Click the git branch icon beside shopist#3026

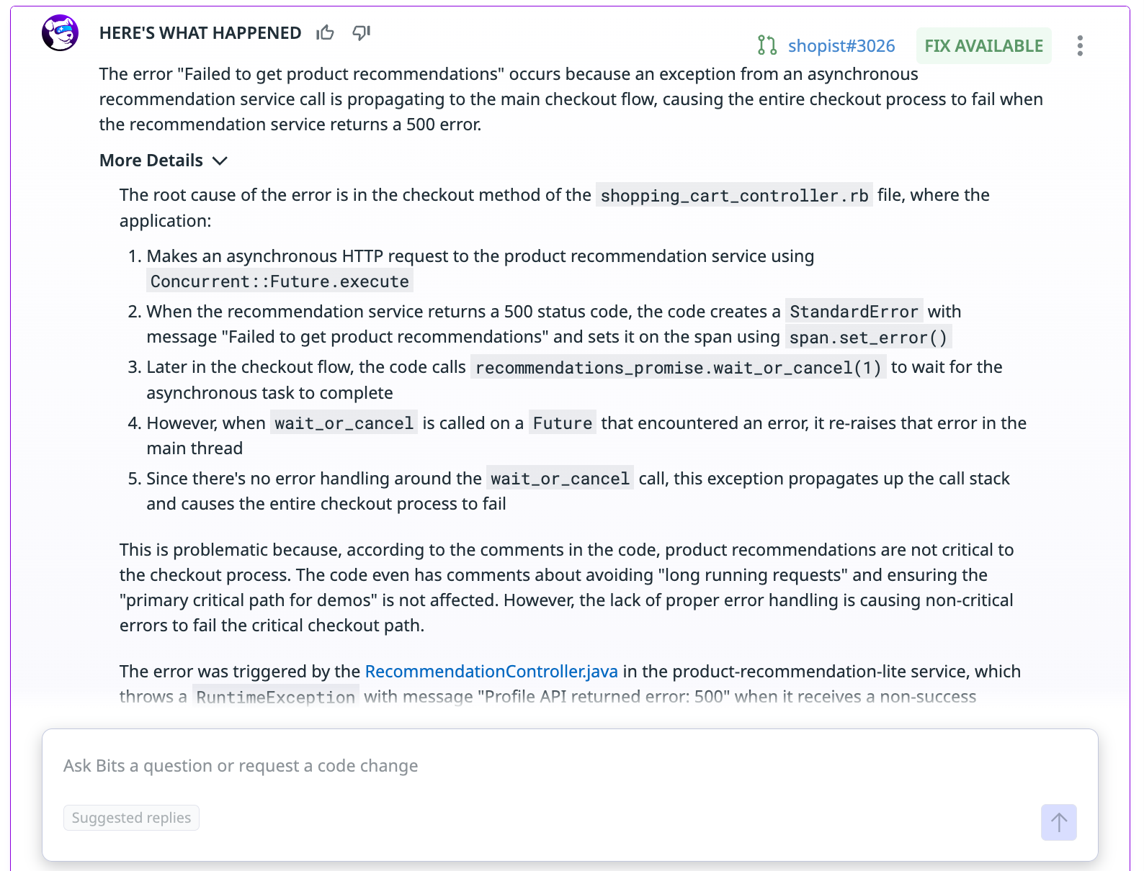coord(766,45)
